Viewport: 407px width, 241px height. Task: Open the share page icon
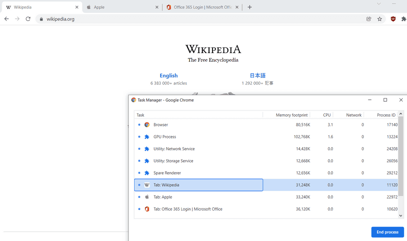click(368, 19)
